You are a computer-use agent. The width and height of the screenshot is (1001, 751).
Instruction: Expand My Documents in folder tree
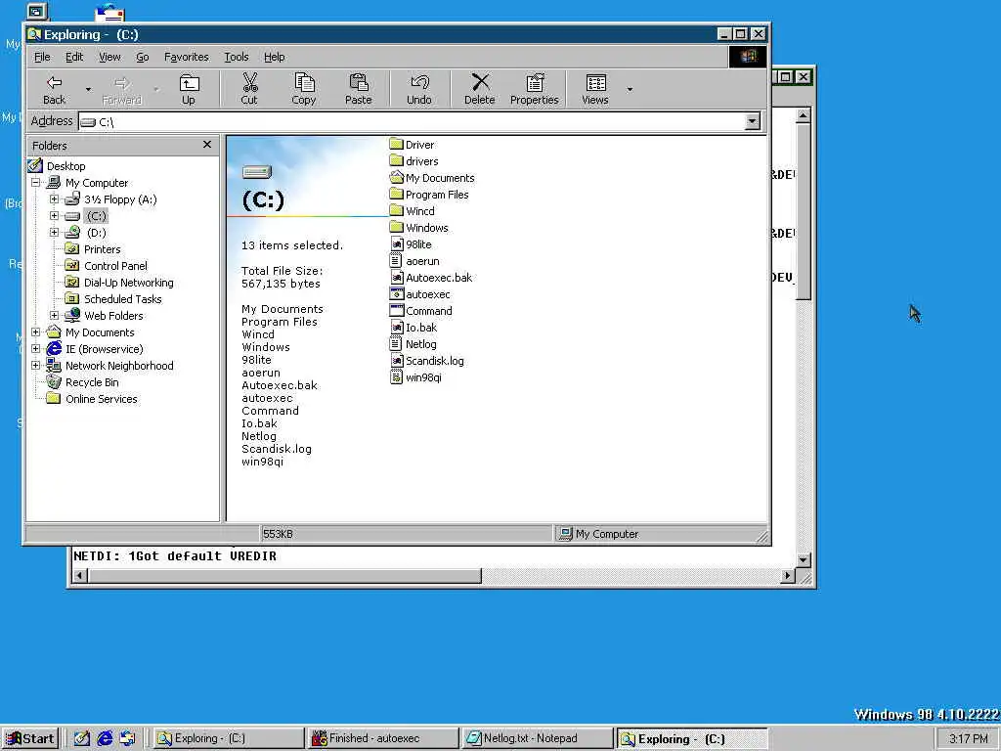point(36,332)
